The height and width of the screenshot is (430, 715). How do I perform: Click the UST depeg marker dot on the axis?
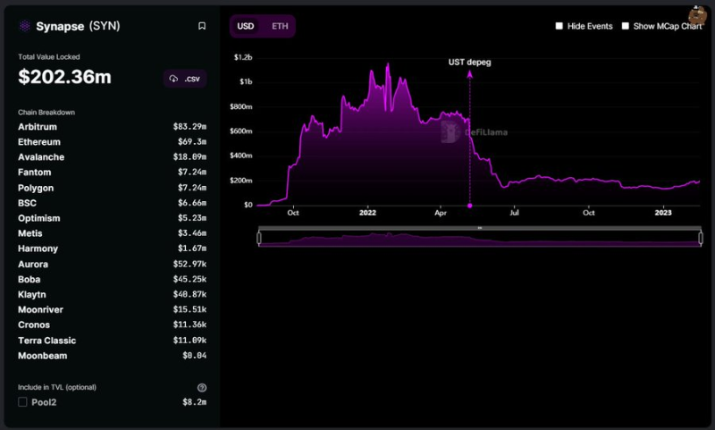tap(470, 206)
